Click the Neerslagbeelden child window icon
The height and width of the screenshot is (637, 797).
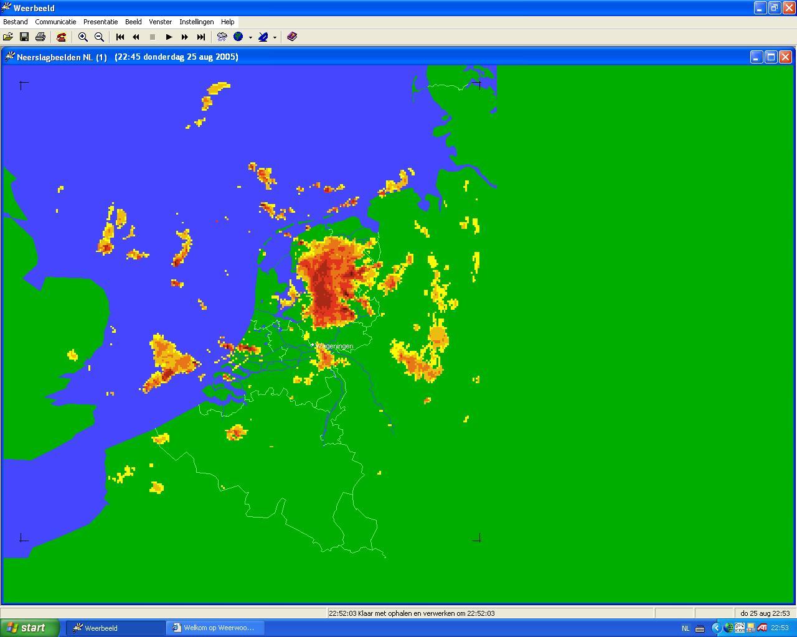[9, 57]
